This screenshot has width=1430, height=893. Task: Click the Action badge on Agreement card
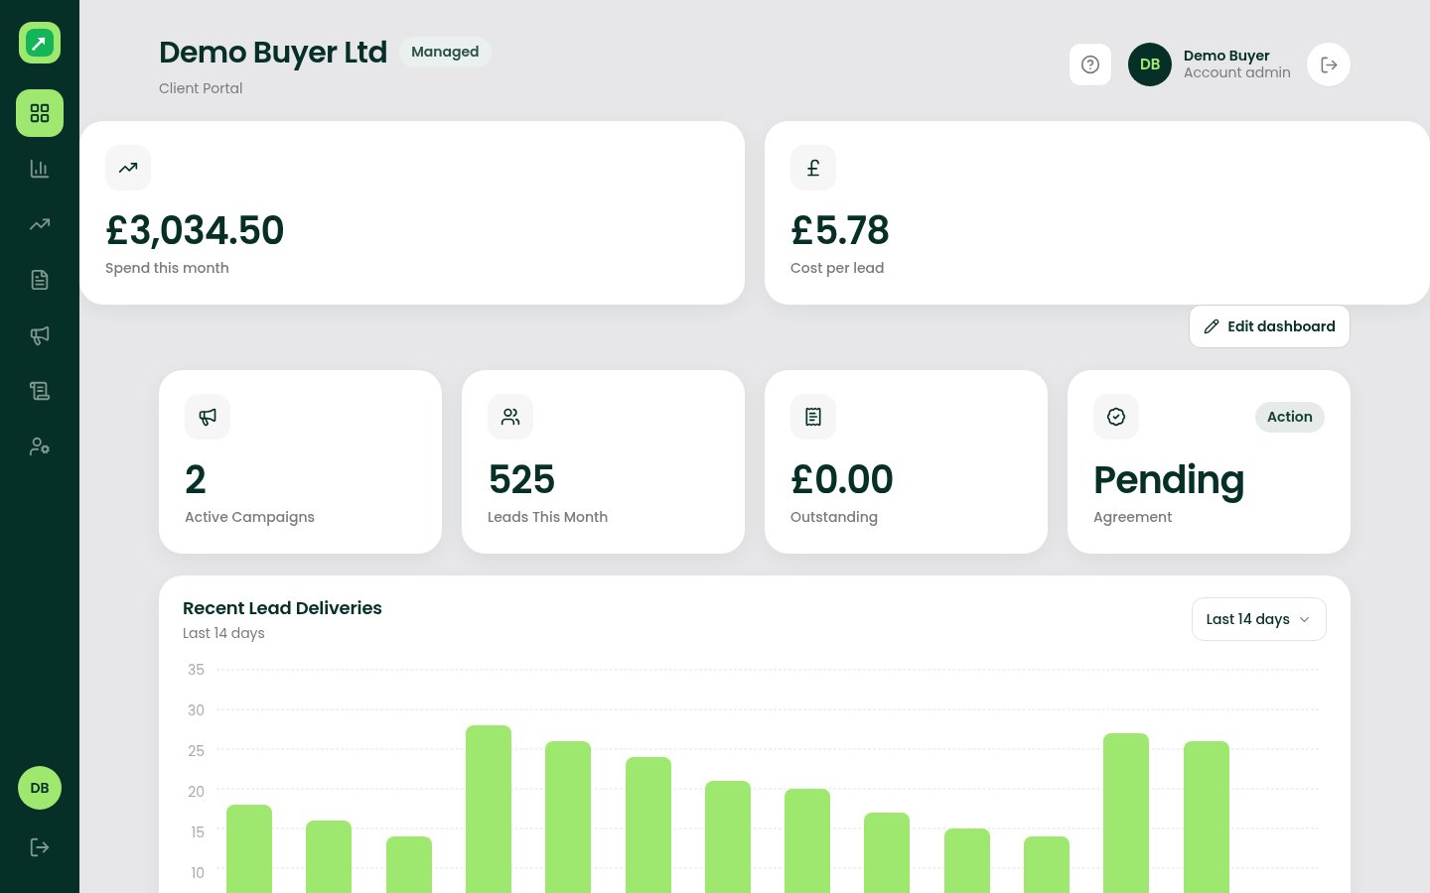(1289, 417)
